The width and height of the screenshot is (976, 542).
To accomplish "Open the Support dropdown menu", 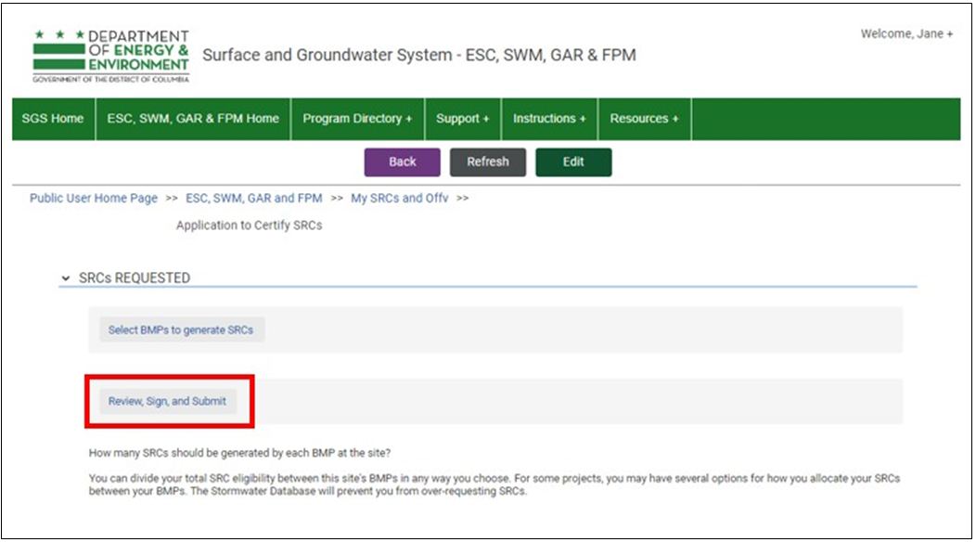I will (462, 119).
